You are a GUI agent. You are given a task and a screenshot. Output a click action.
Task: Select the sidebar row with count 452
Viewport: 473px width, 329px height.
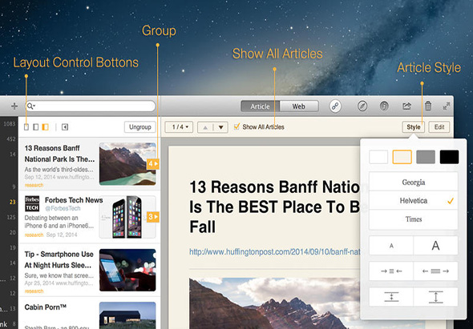(9, 139)
